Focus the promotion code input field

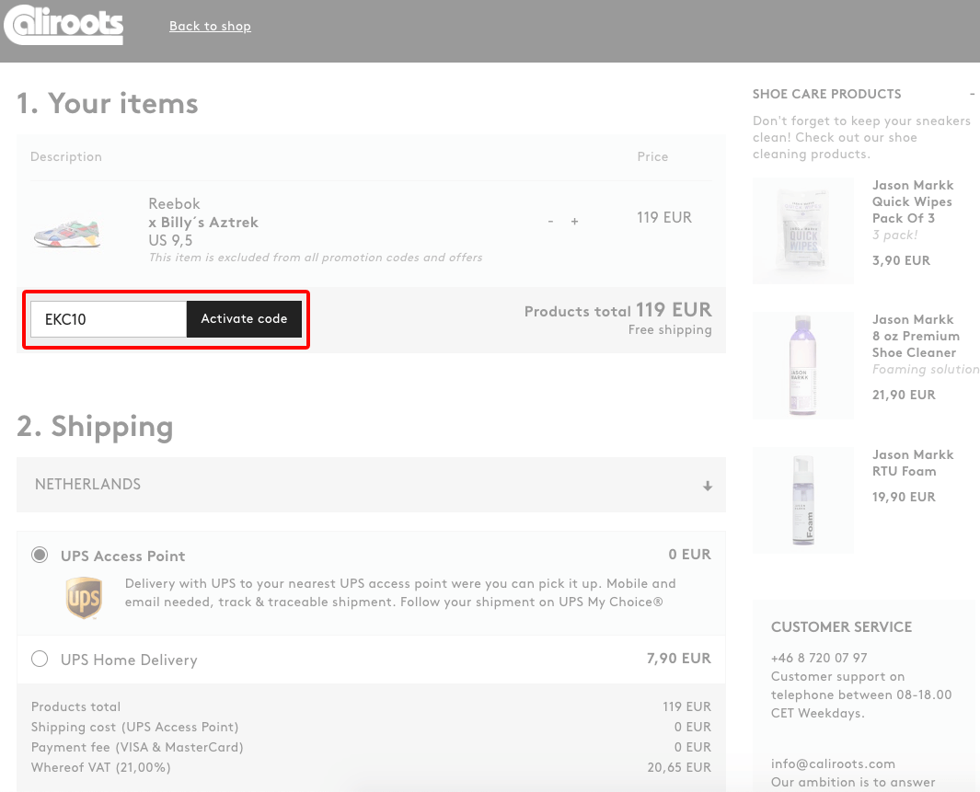tap(109, 319)
